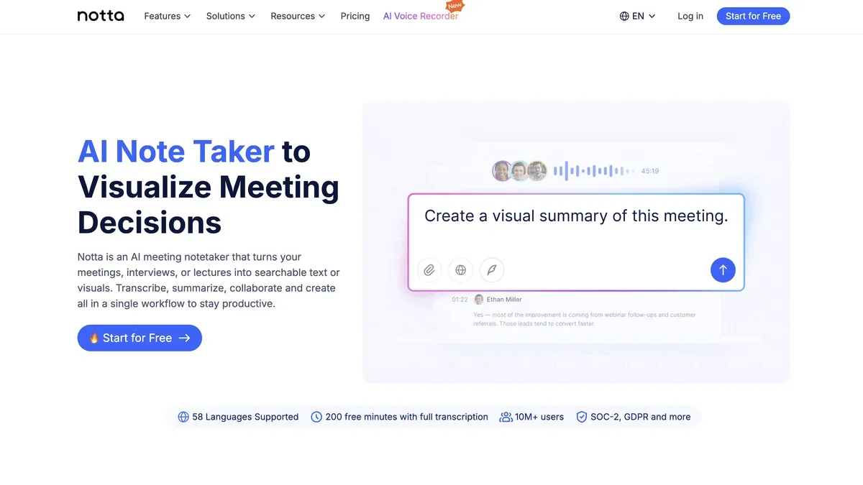Screen dimensions: 863x485
Task: Click Start for Free in header
Action: [753, 16]
